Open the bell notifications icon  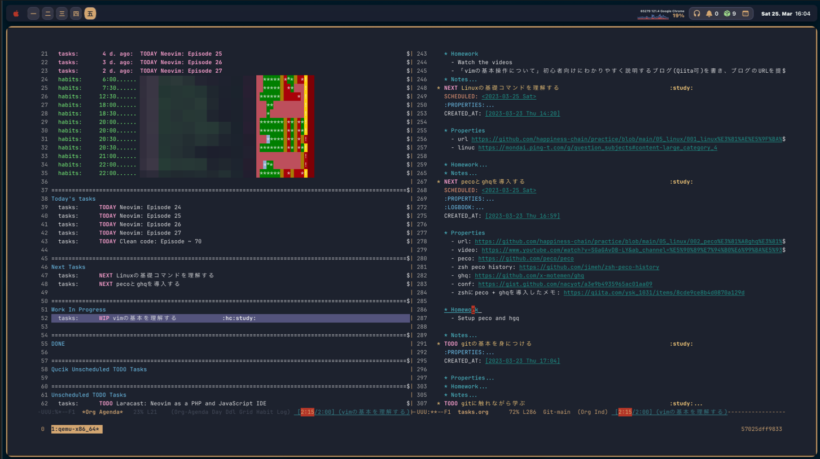[709, 14]
